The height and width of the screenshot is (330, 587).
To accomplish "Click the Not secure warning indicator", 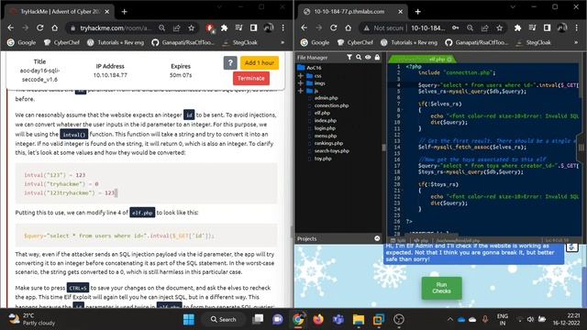I will pyautogui.click(x=383, y=28).
